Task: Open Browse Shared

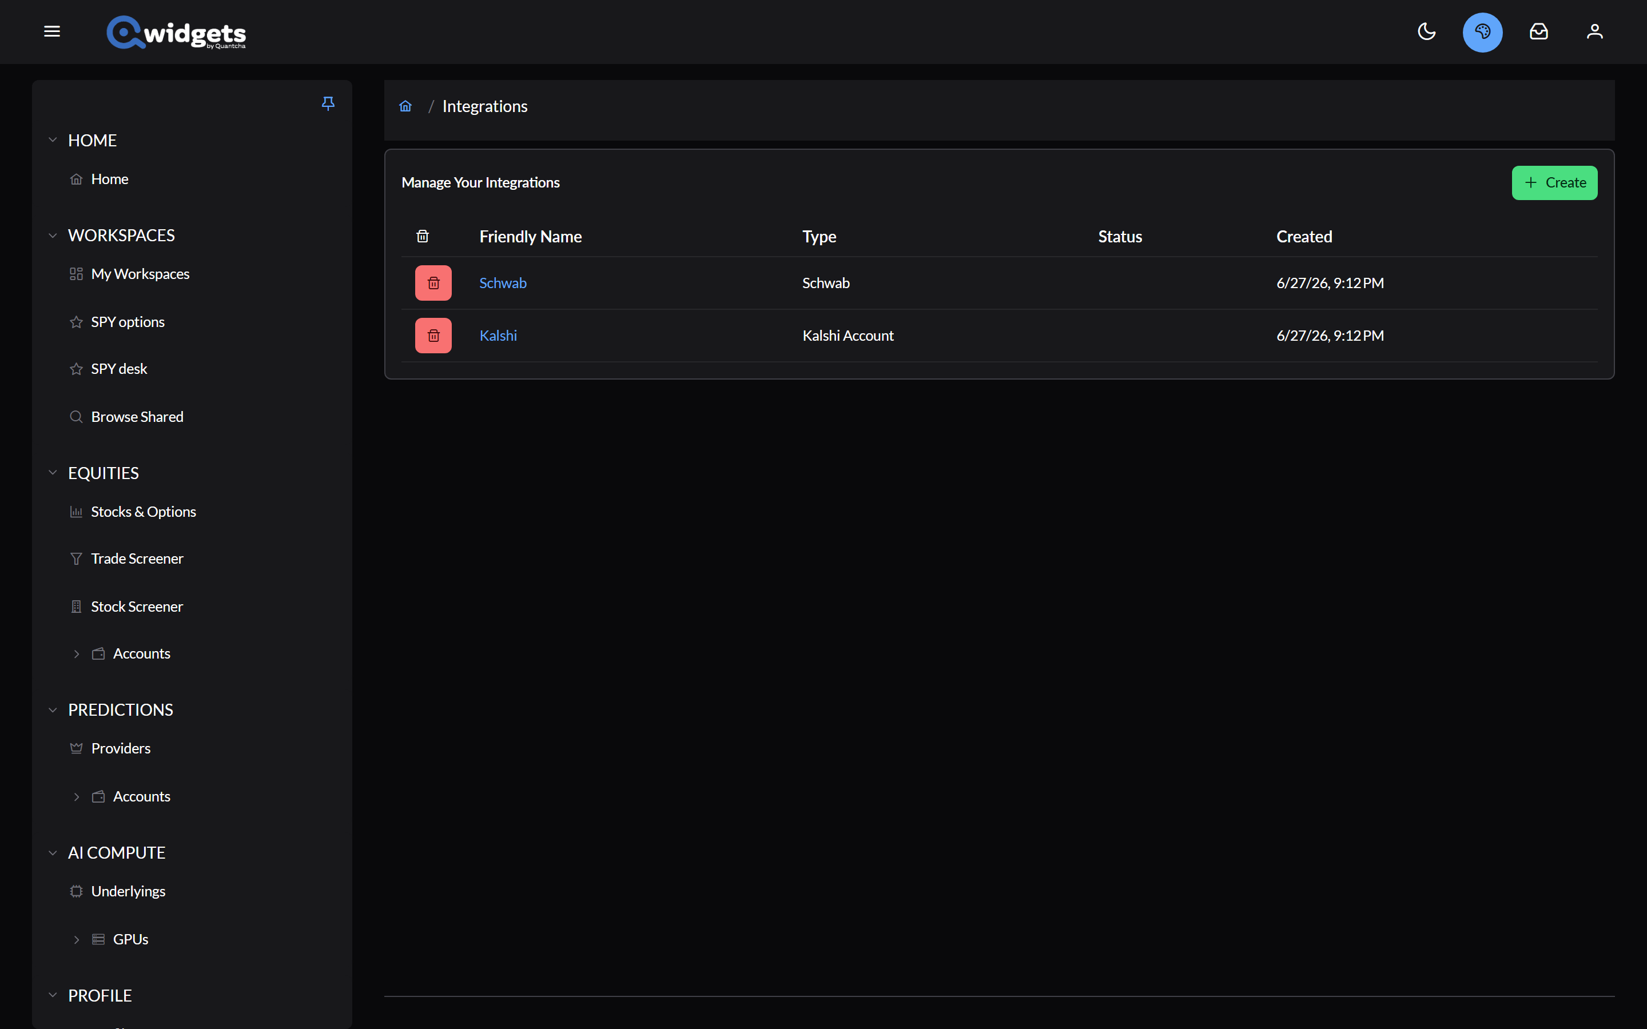Action: point(137,417)
